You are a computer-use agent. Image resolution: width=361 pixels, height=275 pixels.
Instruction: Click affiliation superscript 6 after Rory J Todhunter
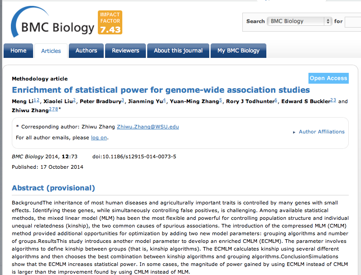pyautogui.click(x=276, y=100)
